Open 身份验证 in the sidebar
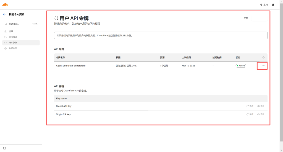The image size is (283, 152). pyautogui.click(x=13, y=37)
